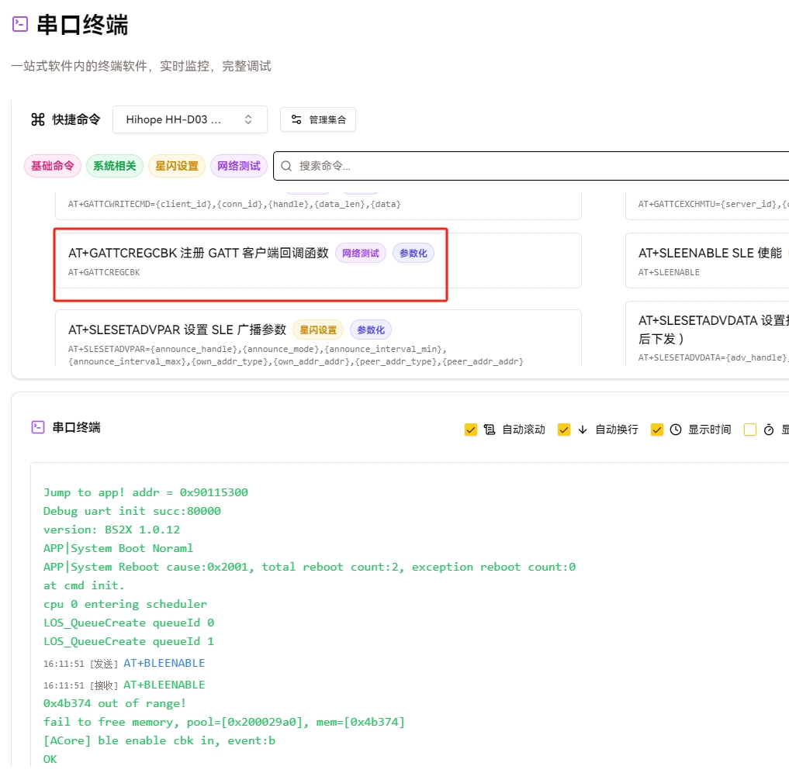Select the AT+SLEENABLE SLE 使能 card
This screenshot has height=780, width=789.
pos(707,261)
